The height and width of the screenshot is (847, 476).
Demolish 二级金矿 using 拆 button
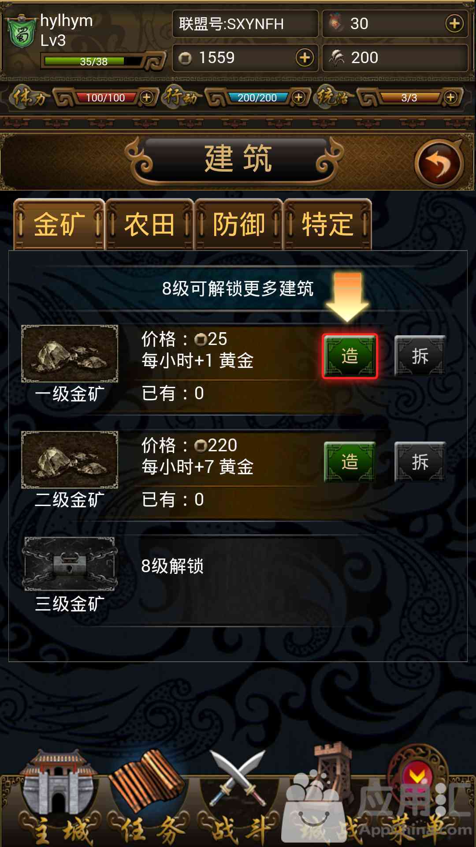pyautogui.click(x=420, y=462)
